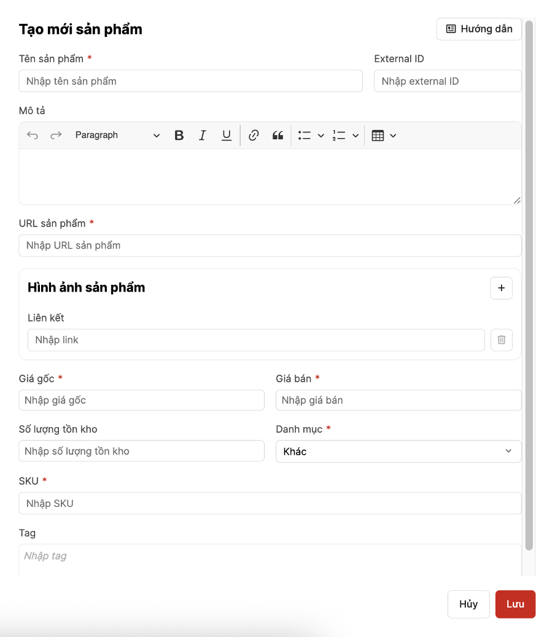Open the Hướng dẫn guide
Image resolution: width=555 pixels, height=637 pixels.
pos(479,29)
